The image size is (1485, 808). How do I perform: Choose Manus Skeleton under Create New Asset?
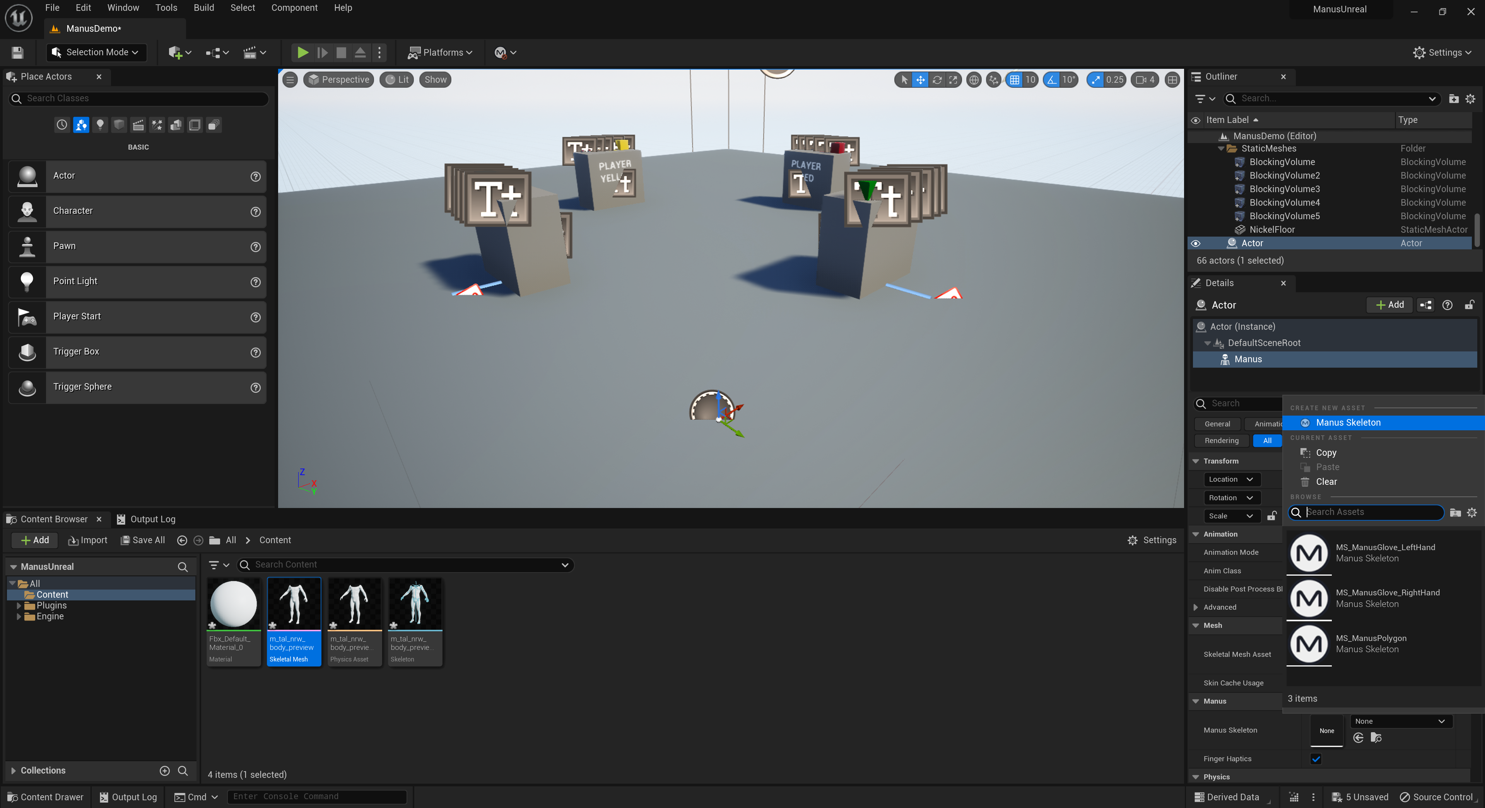[1348, 423]
